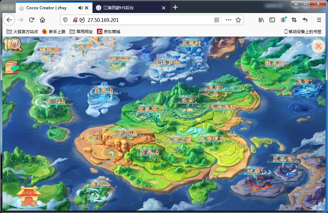This screenshot has height=213, width=328.
Task: Select 灵兽村 on the map
Action: pyautogui.click(x=191, y=43)
